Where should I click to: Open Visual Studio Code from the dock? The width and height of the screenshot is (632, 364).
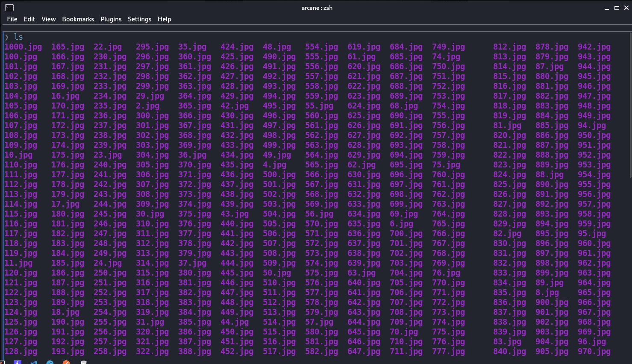point(34,363)
